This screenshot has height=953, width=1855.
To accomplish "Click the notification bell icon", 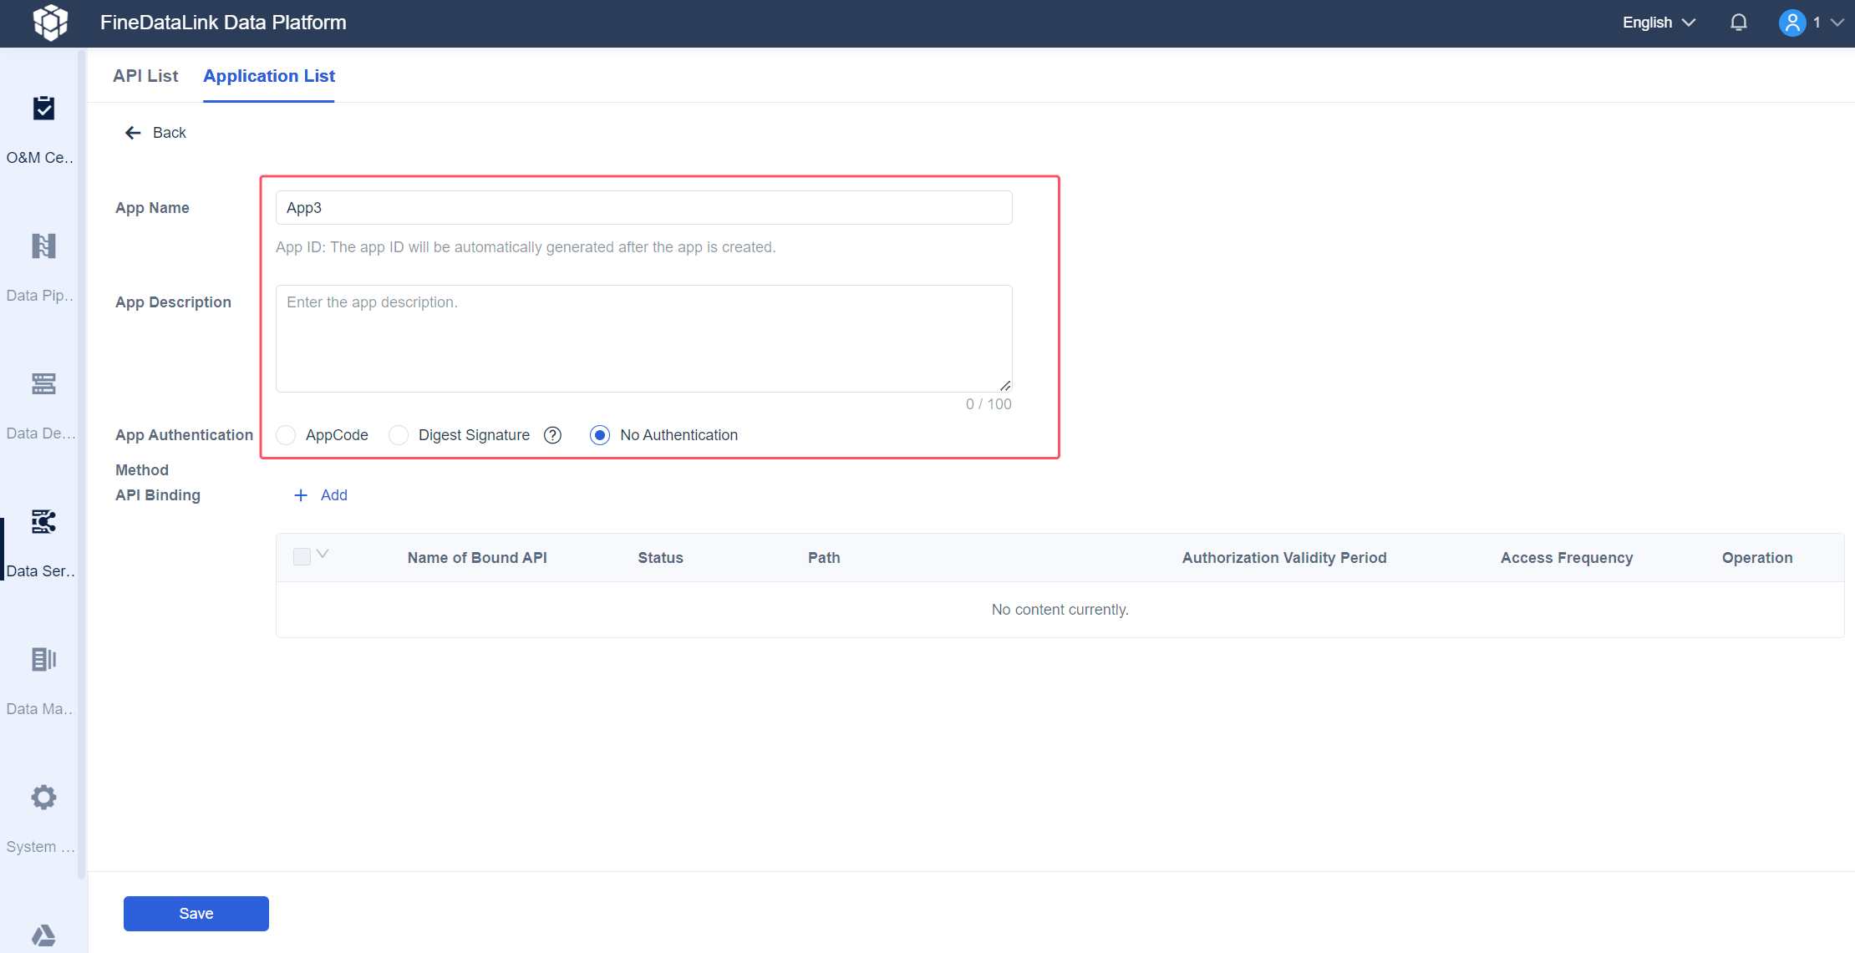I will pos(1738,23).
